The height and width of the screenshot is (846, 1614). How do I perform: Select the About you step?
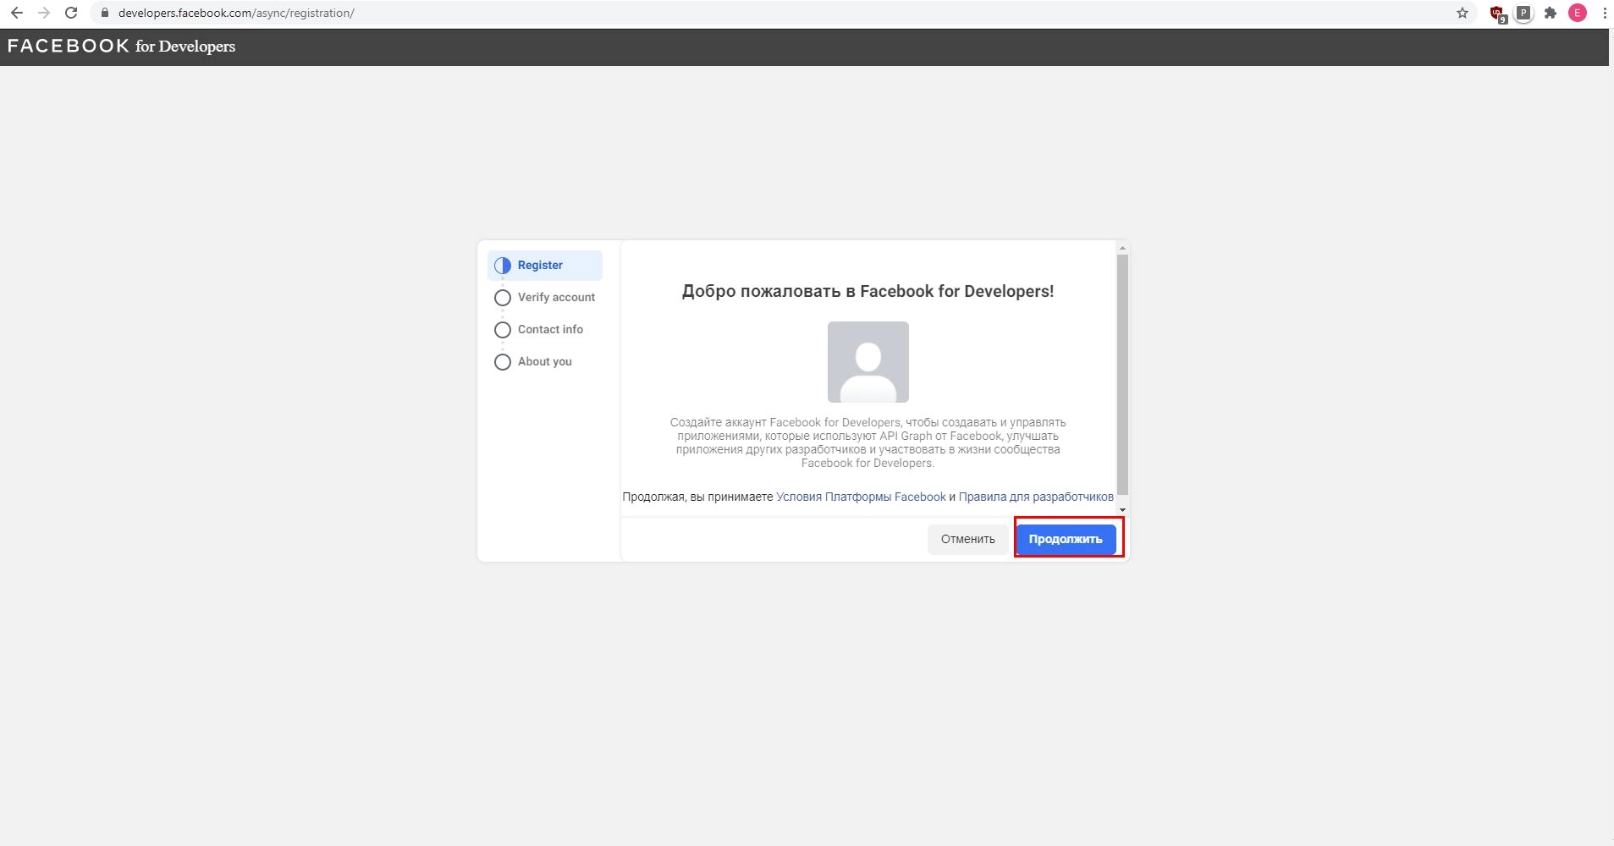pos(545,362)
